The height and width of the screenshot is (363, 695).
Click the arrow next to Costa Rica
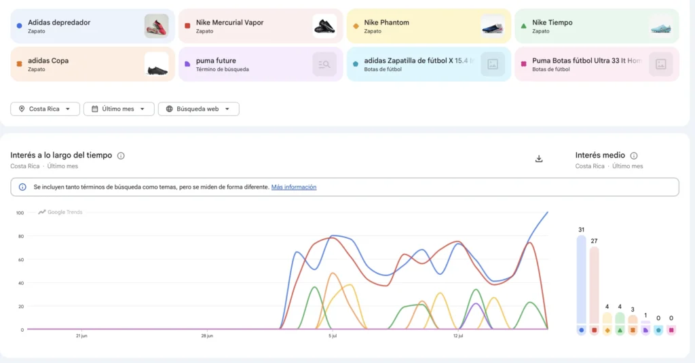[68, 109]
